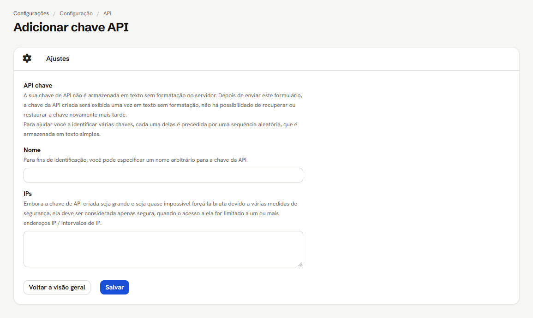Click the slash before API breadcrumb
533x318 pixels.
tap(98, 13)
